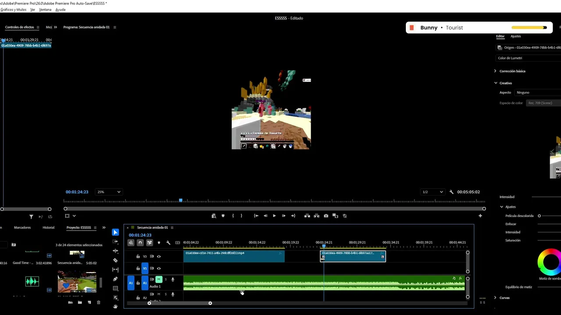The image size is (561, 315).
Task: Step forward one frame
Action: (x=284, y=216)
